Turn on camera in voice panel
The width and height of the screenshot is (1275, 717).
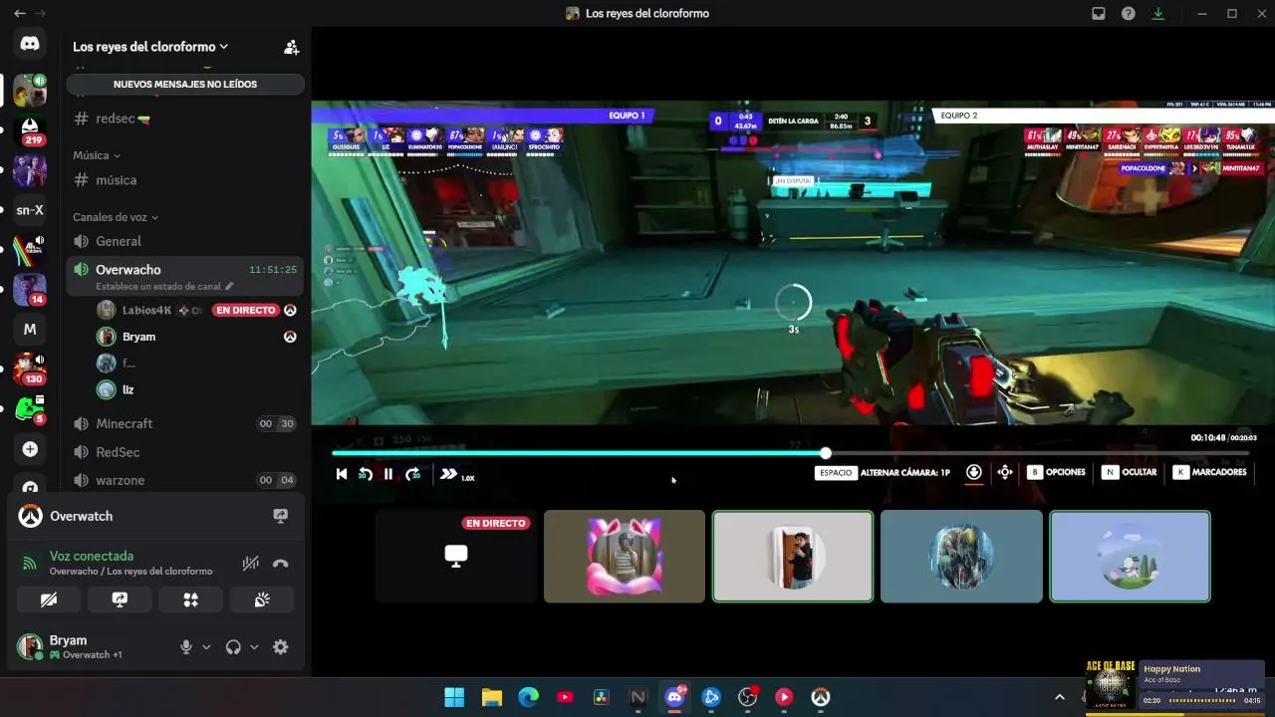click(x=48, y=599)
